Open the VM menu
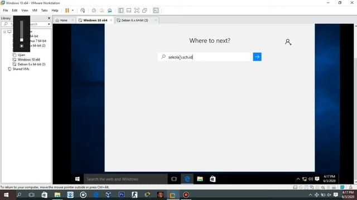This screenshot has height=200, width=357. (35, 11)
